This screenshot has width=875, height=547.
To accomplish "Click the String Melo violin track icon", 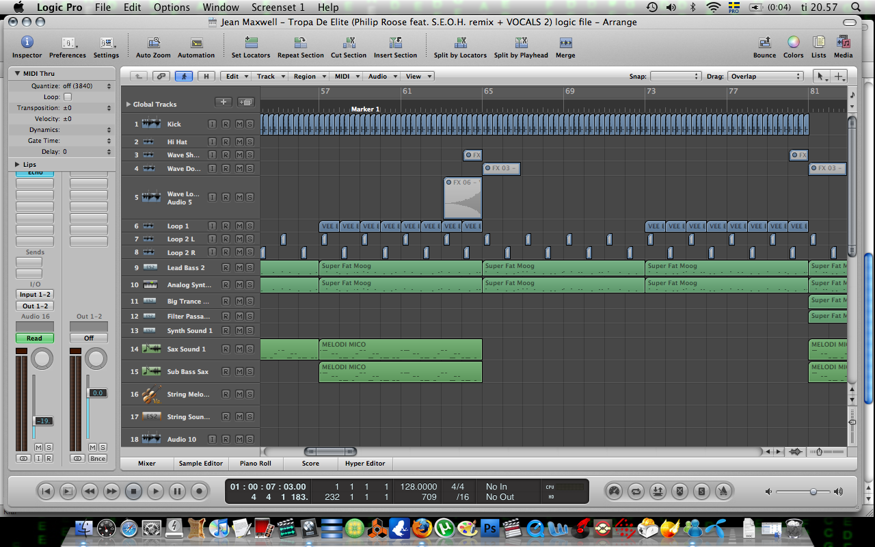I will tap(151, 395).
